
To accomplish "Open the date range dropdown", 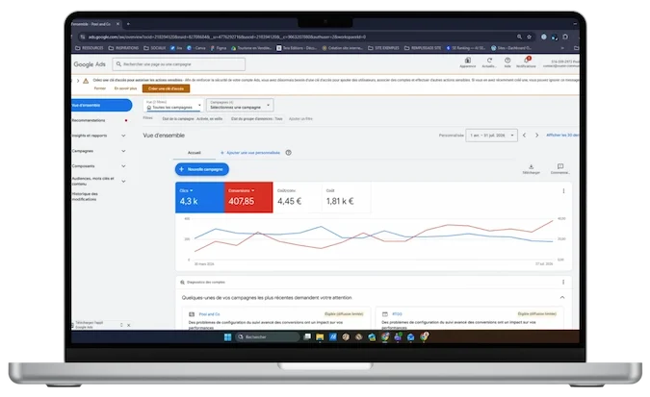I will (x=491, y=136).
